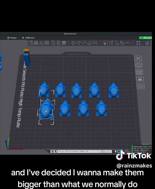The image size is (155, 189).
Task: Open the Support painting tool
Action: 111,43
